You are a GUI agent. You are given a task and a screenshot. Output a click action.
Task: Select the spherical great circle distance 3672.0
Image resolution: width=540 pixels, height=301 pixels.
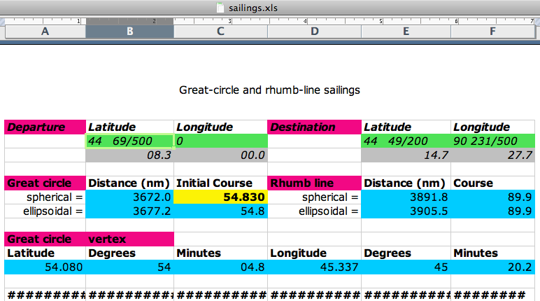(x=129, y=197)
